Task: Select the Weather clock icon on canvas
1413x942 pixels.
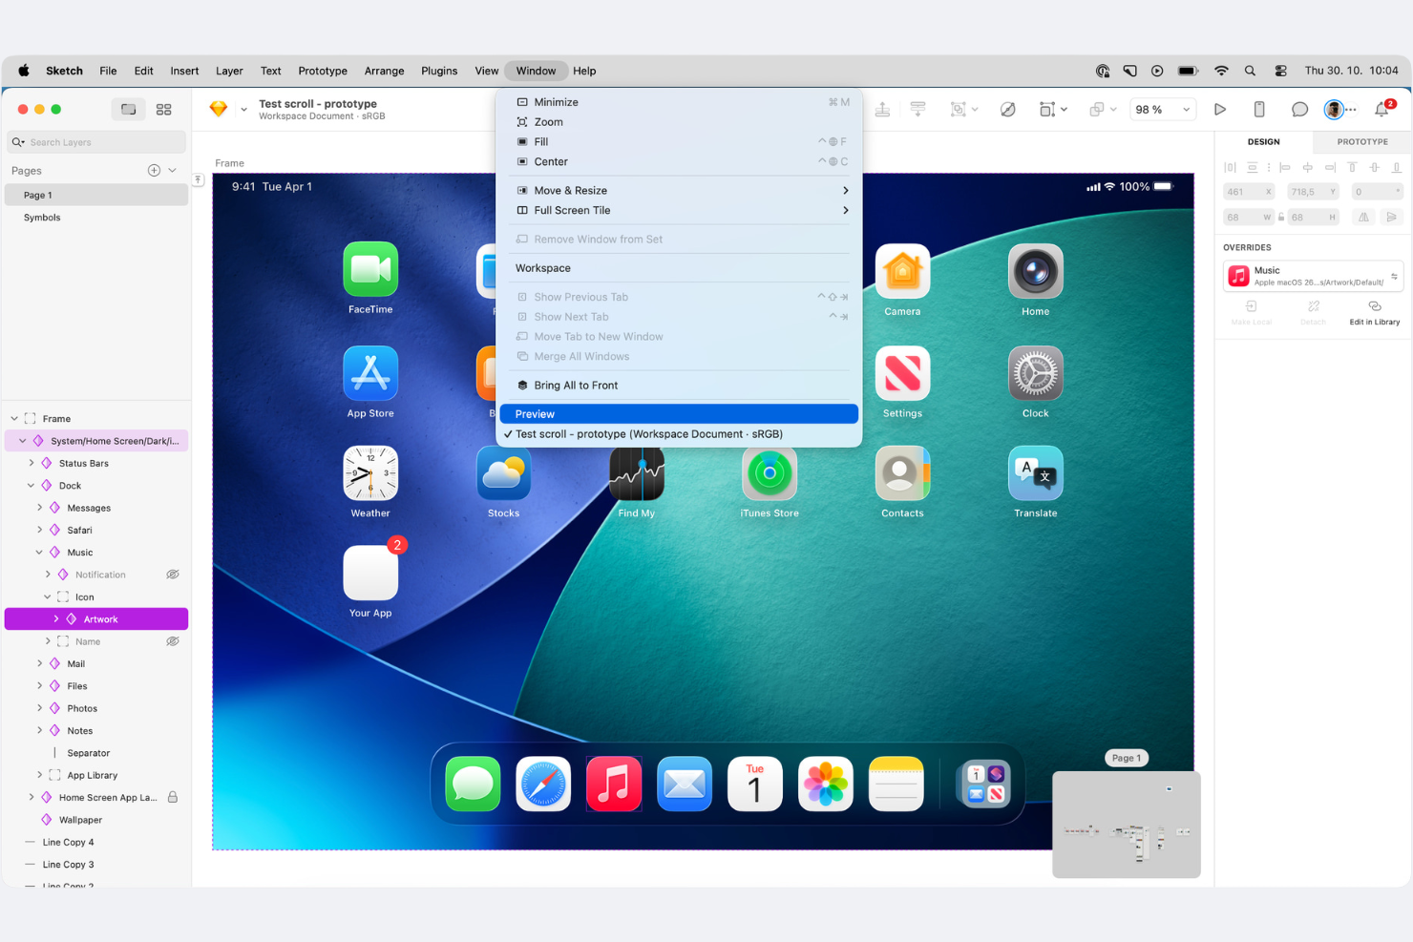Action: point(370,473)
